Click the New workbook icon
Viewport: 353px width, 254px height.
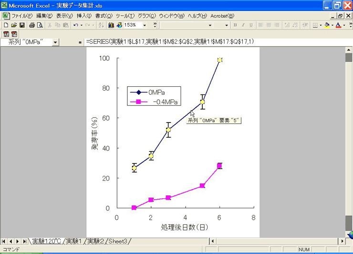pos(6,25)
